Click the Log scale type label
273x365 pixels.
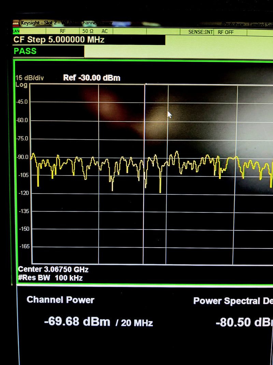[21, 85]
